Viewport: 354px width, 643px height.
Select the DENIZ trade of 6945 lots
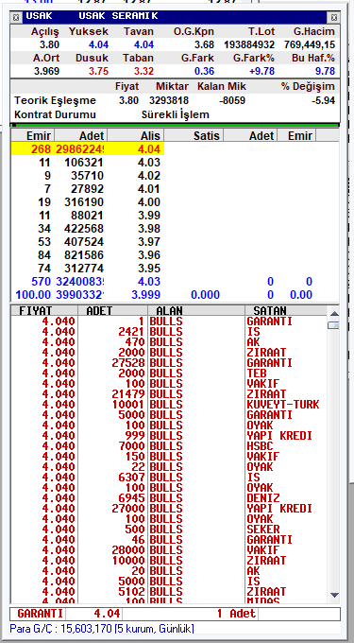click(169, 498)
